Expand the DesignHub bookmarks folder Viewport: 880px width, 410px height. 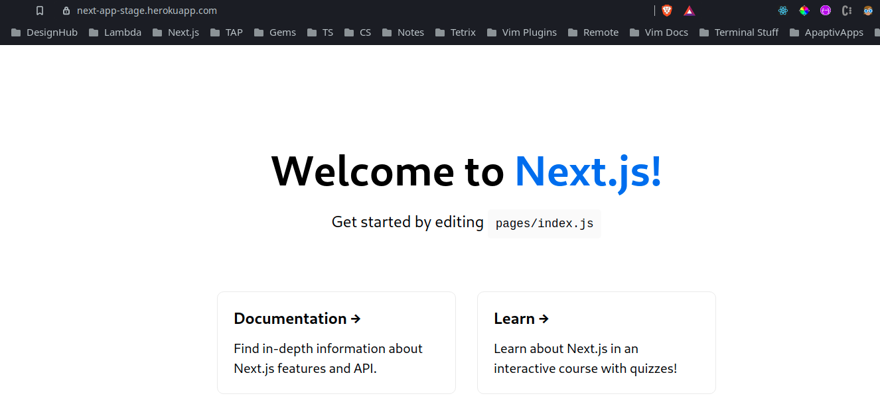(44, 32)
